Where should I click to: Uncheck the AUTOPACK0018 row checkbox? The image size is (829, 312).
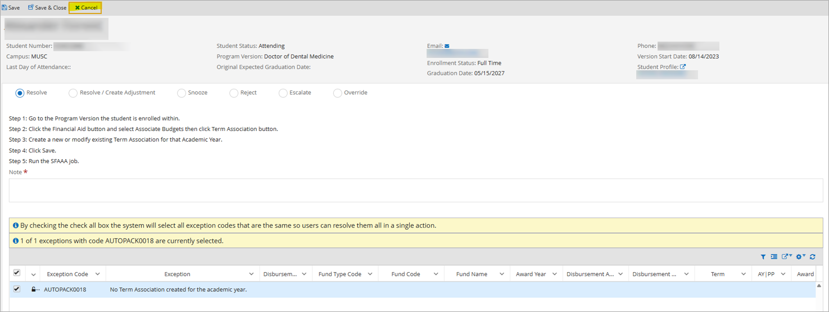(x=17, y=289)
